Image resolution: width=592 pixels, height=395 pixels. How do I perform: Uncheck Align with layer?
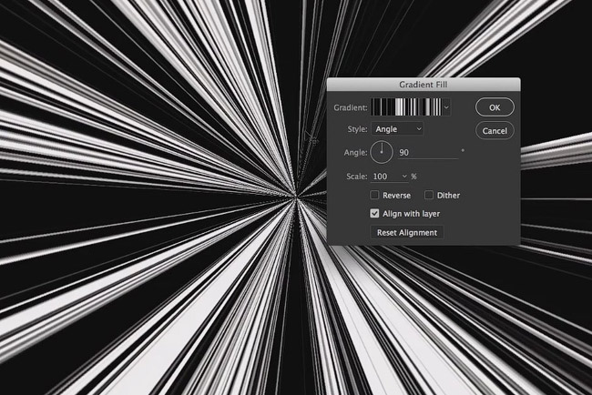(x=374, y=214)
